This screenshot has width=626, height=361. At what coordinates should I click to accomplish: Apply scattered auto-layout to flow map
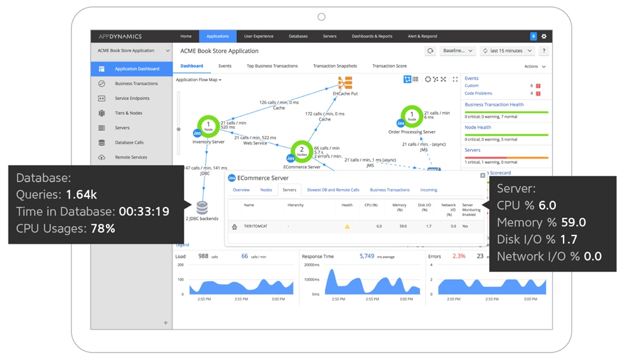click(x=436, y=79)
